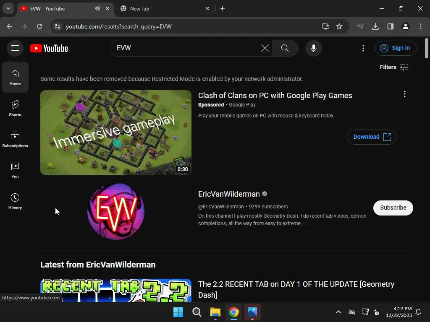Start voice search with microphone icon
The image size is (430, 322).
click(x=313, y=48)
